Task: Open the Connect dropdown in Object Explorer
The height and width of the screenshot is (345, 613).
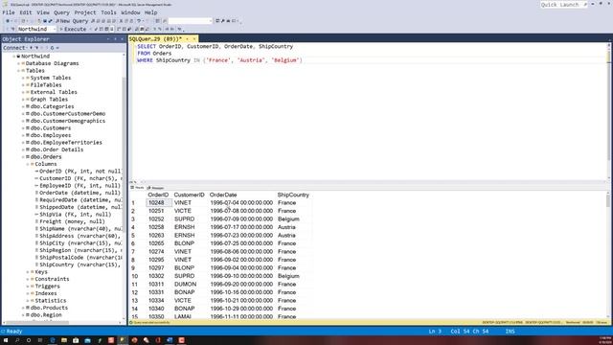Action: 16,48
